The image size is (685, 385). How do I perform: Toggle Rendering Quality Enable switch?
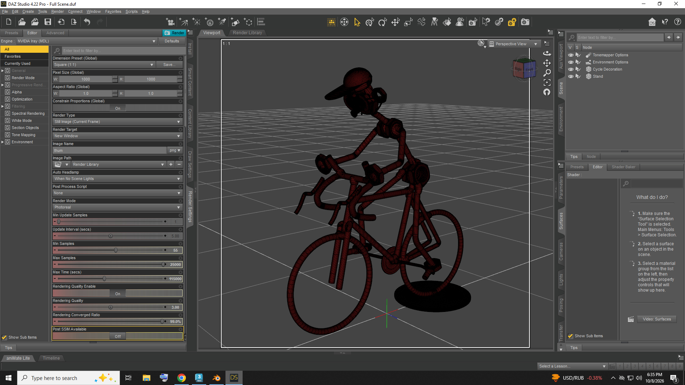point(117,294)
